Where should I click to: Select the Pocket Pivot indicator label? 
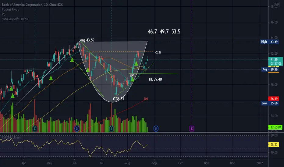point(10,10)
